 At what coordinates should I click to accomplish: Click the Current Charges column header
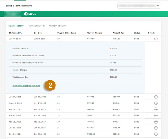click(x=95, y=33)
